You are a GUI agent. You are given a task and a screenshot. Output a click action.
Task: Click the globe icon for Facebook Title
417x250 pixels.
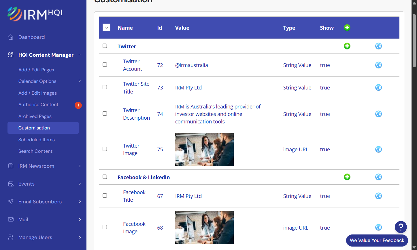coord(378,196)
